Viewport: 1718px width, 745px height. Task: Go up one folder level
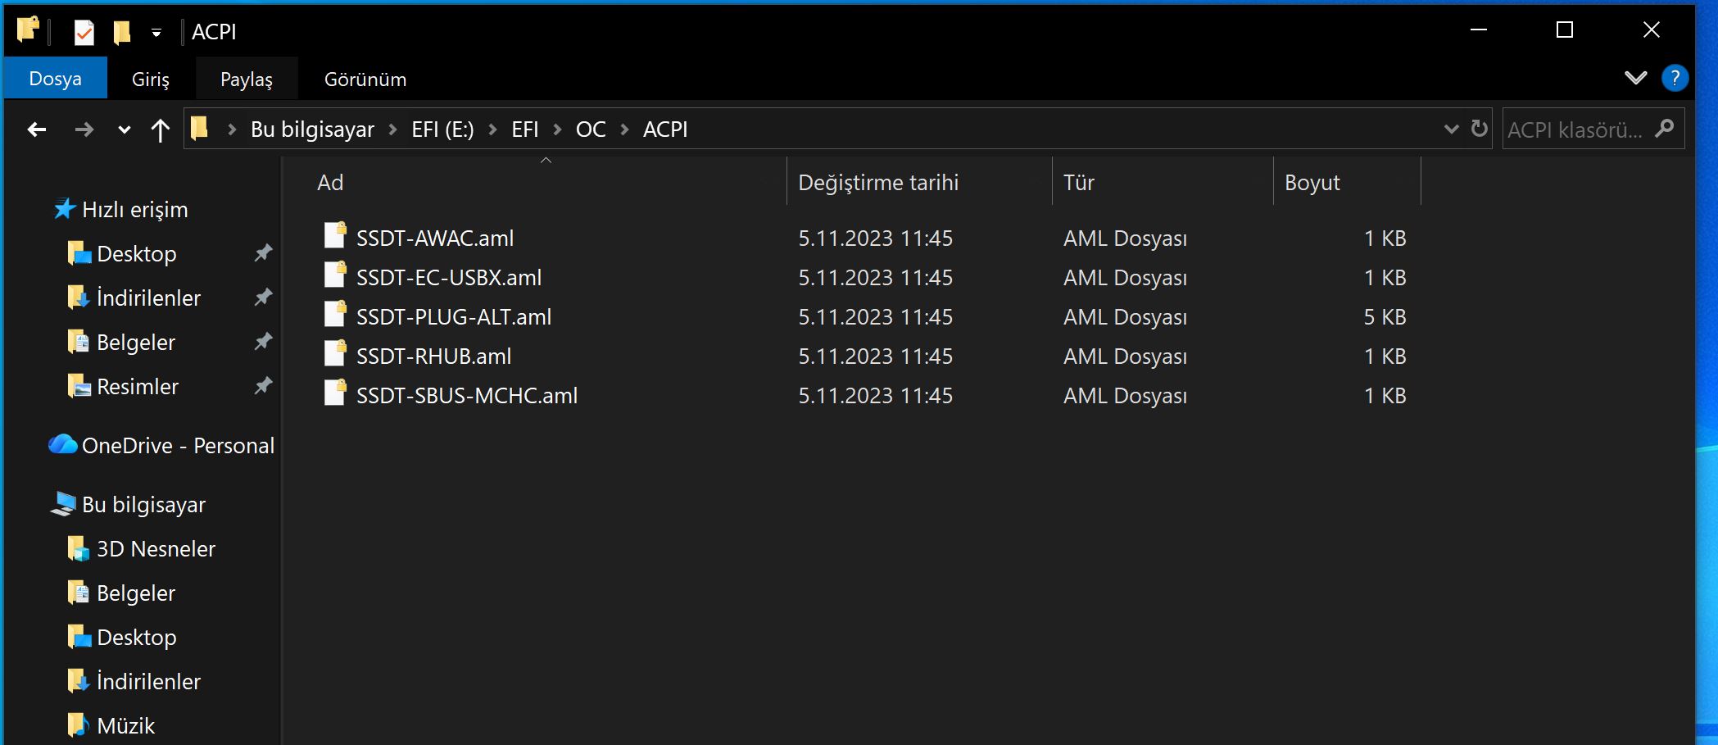tap(160, 129)
